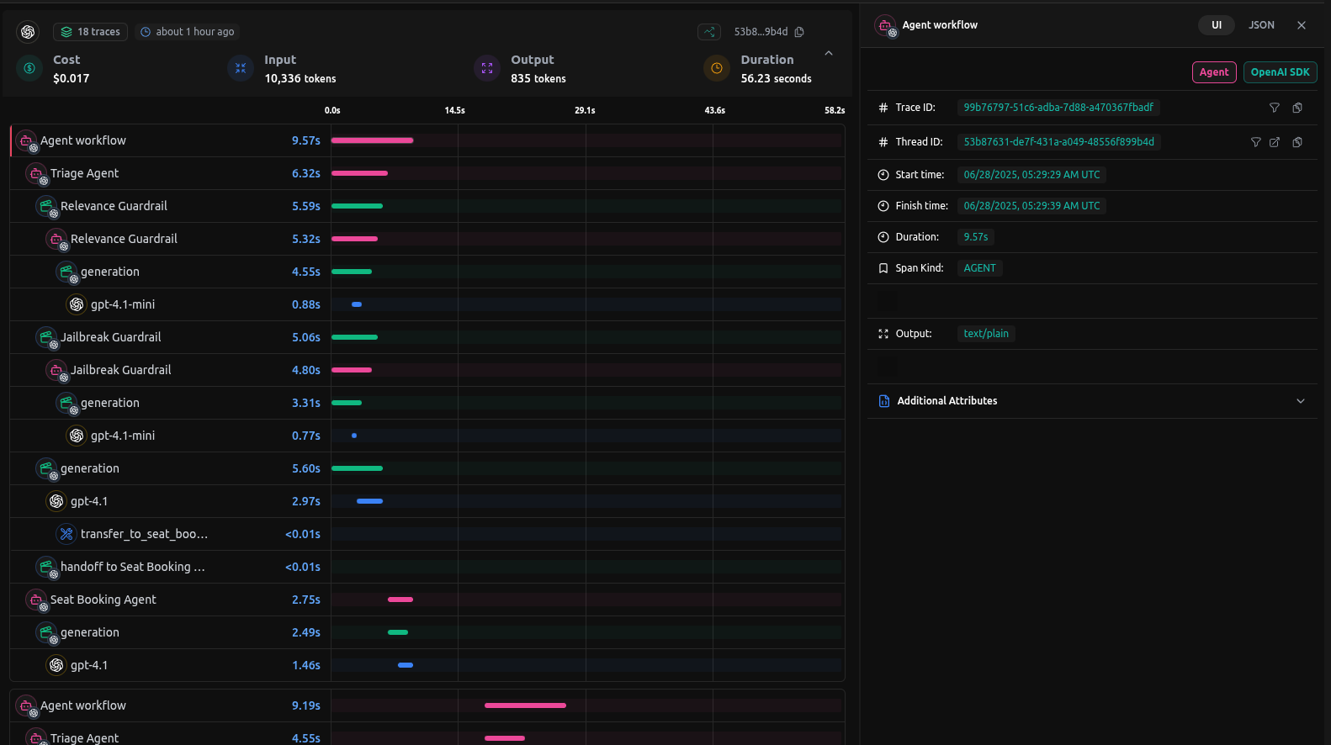
Task: Filter by Trace ID
Action: [1274, 108]
